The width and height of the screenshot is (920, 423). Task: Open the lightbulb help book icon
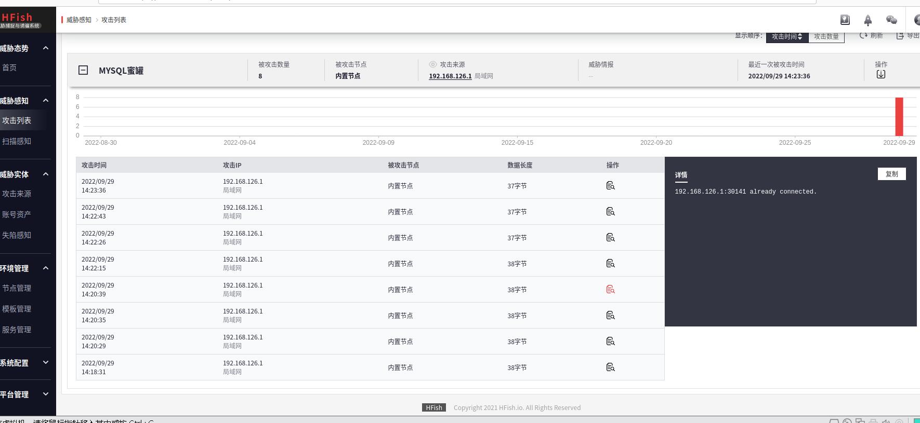(x=845, y=20)
